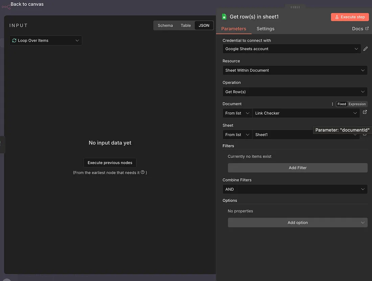Click the help icon under Execute previous nodes
Screen dimensions: 372x281
click(x=143, y=172)
